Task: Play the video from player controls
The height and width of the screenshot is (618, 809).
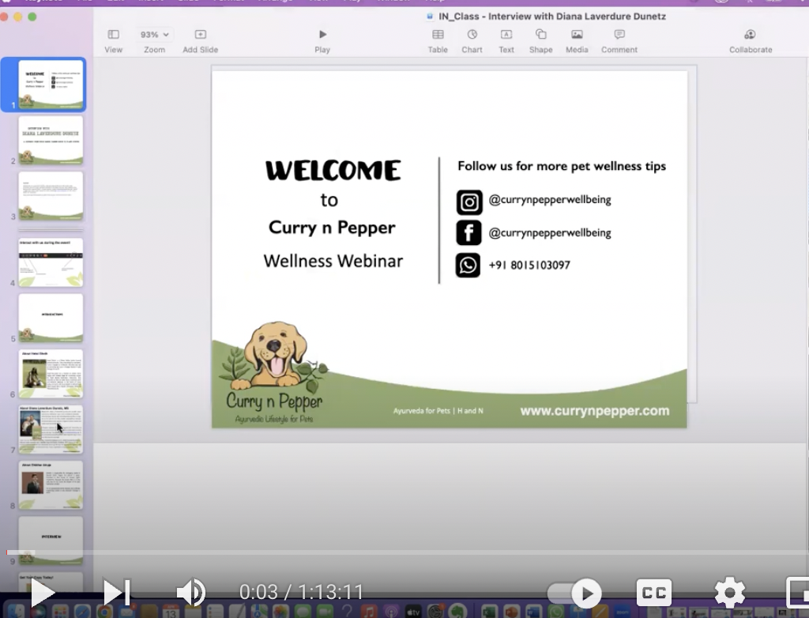Action: point(43,593)
